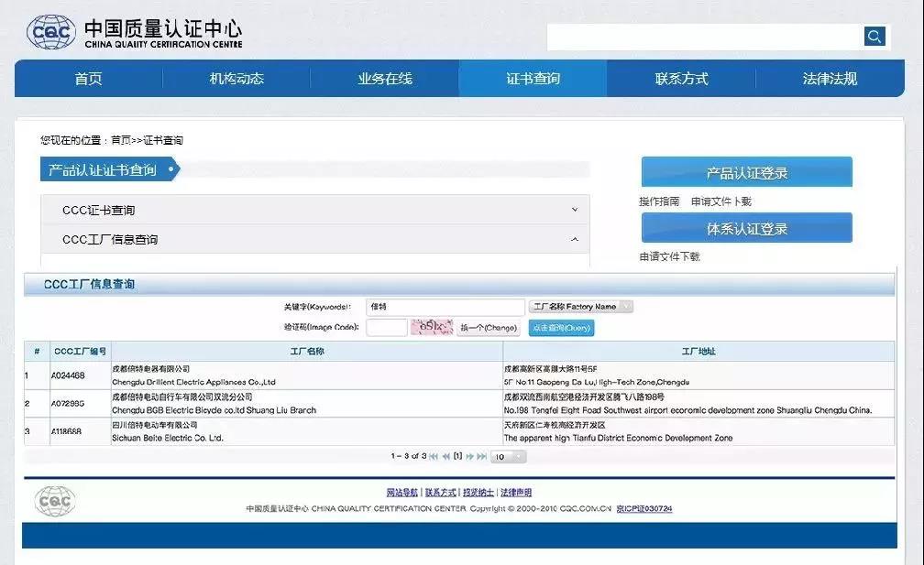Select the 证书查询 navigation tab
The width and height of the screenshot is (924, 565).
(x=533, y=78)
